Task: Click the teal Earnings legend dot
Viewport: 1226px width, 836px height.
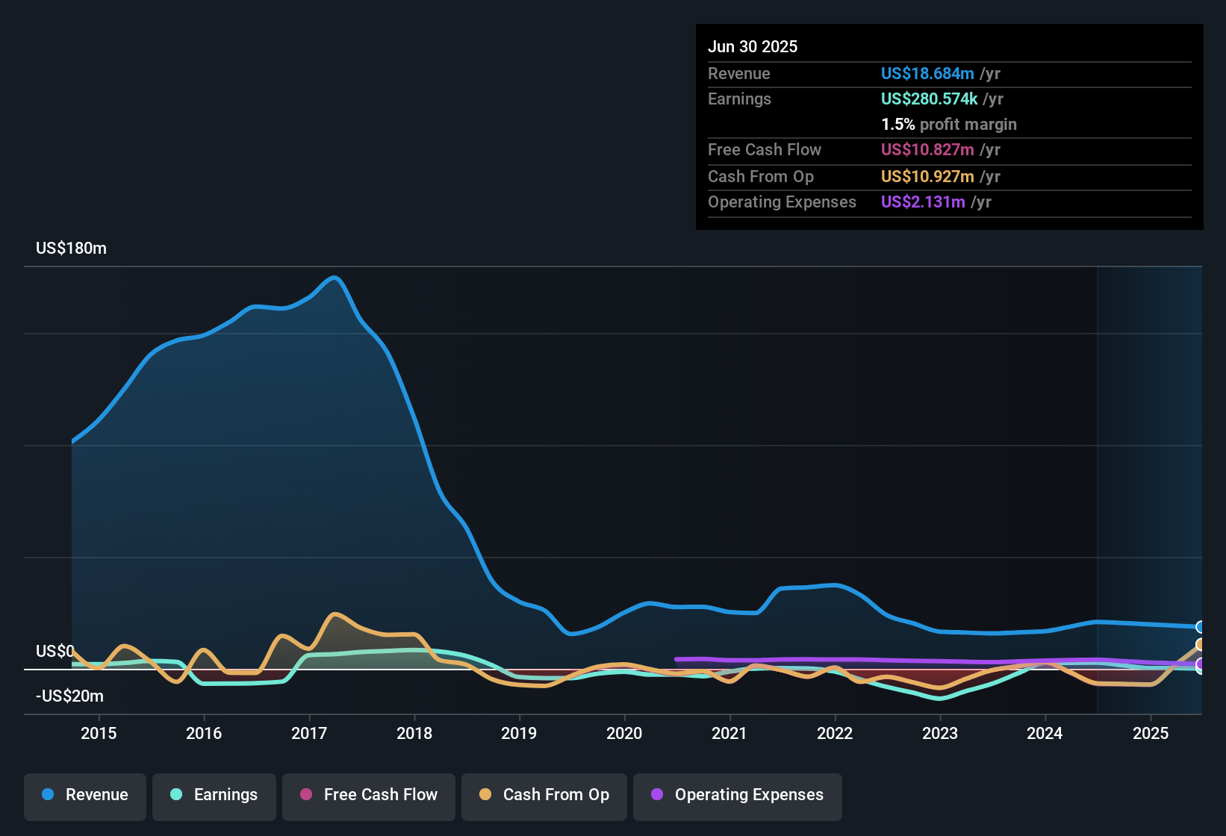Action: tap(176, 794)
